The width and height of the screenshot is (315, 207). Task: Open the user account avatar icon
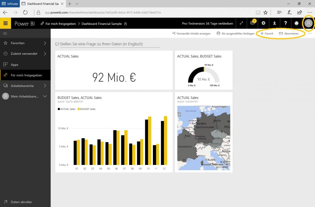coord(308,23)
